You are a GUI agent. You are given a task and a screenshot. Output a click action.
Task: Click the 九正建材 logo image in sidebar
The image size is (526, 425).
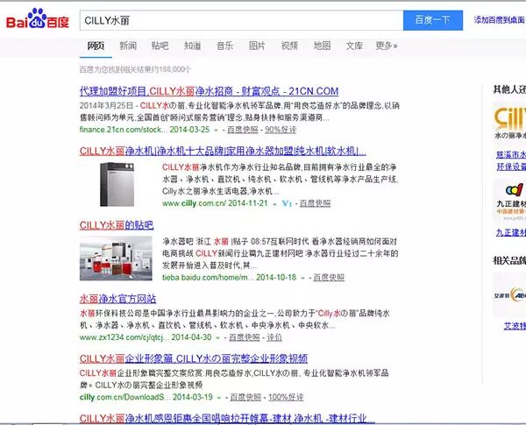(510, 201)
